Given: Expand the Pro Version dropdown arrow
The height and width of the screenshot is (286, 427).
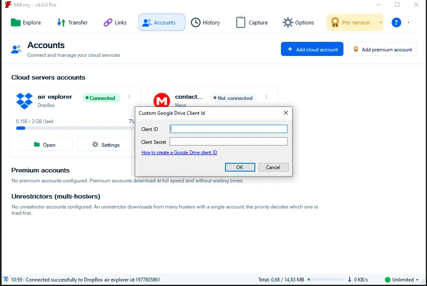Looking at the screenshot, I should [380, 23].
